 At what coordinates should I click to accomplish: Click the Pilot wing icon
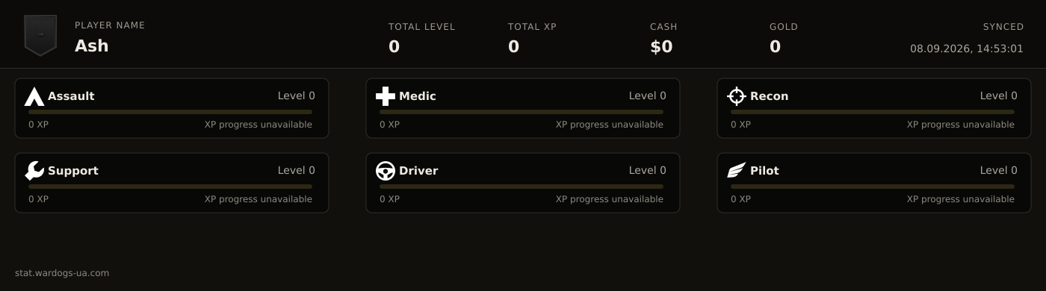click(737, 171)
